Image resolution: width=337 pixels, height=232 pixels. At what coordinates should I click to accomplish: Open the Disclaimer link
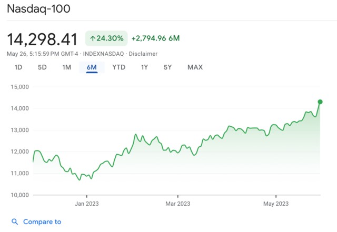(x=144, y=54)
